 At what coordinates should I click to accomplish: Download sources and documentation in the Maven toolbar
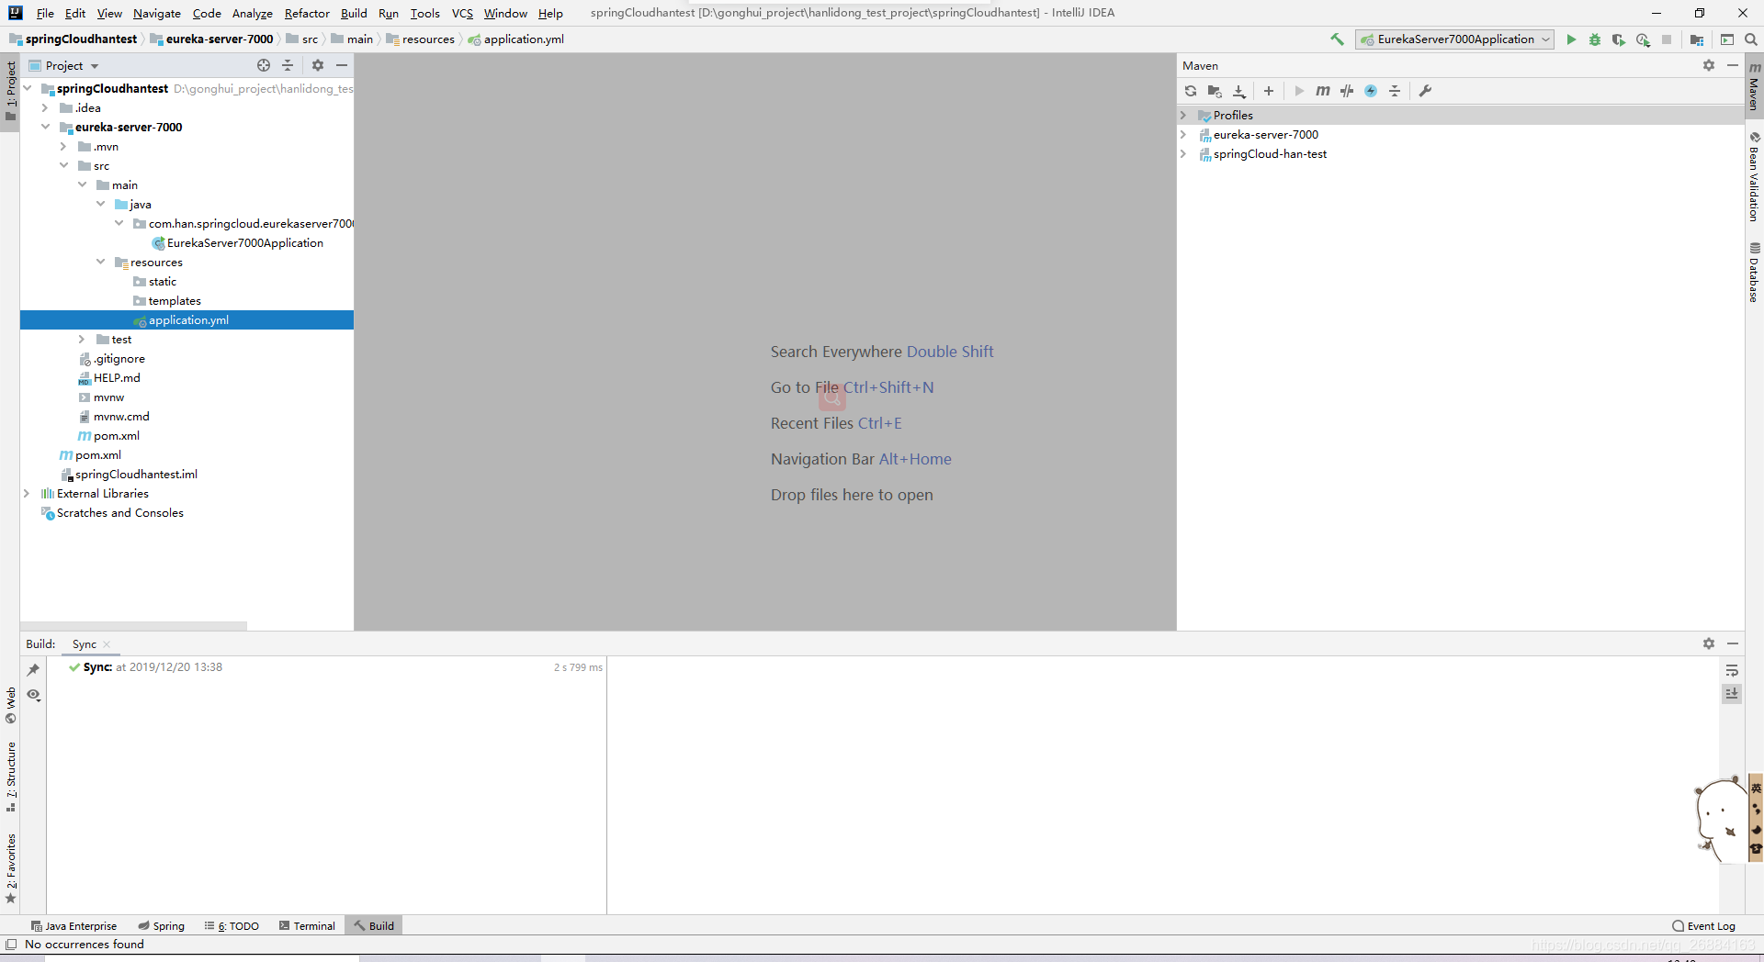point(1239,91)
